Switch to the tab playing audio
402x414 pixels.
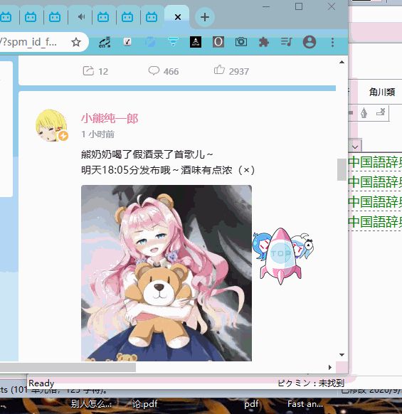tap(81, 17)
